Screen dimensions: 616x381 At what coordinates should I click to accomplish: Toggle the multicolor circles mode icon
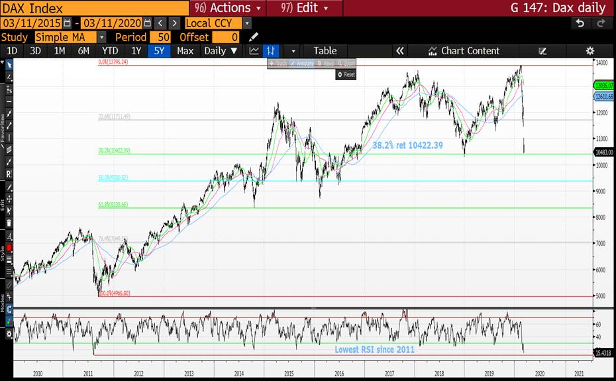(x=9, y=321)
